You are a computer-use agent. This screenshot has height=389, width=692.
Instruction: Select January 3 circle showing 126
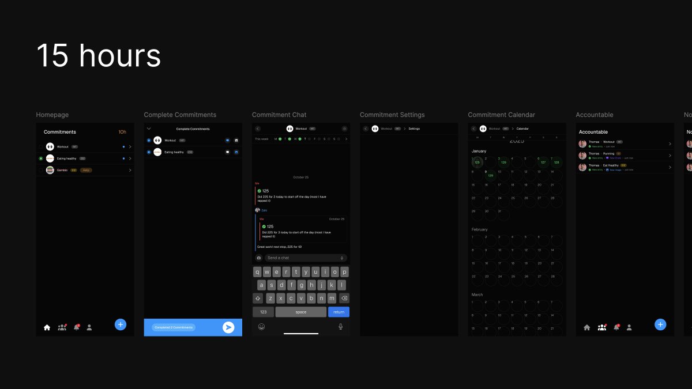tap(503, 163)
